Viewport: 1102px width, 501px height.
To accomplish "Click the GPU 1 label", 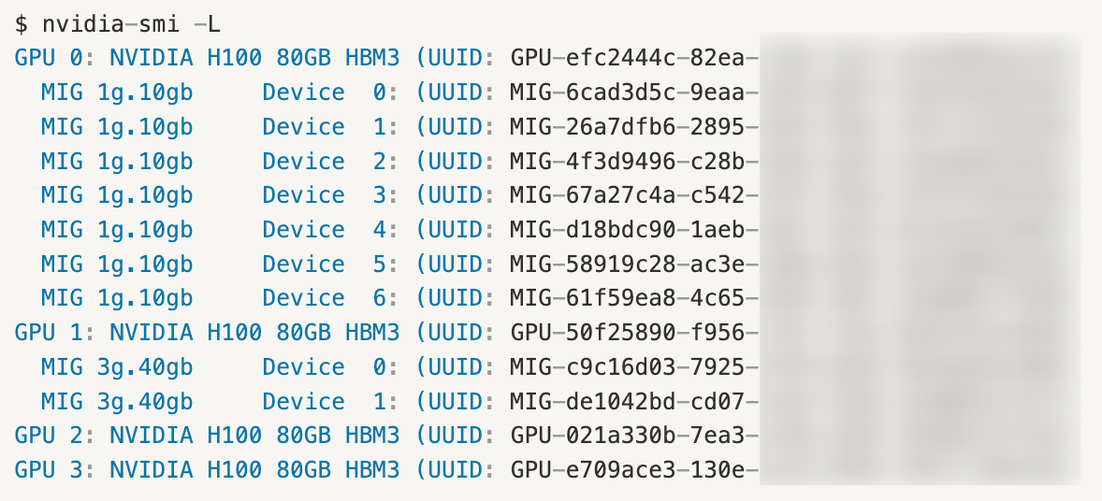I will click(x=49, y=332).
